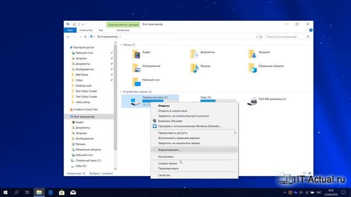Image resolution: width=351 pixels, height=197 pixels.
Task: Show hidden tray icons chevron
Action: pos(285,193)
